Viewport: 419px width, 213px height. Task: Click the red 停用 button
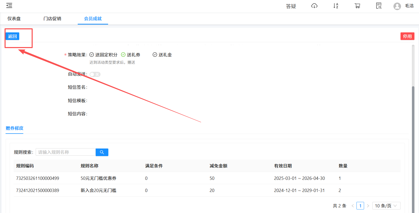coord(407,36)
